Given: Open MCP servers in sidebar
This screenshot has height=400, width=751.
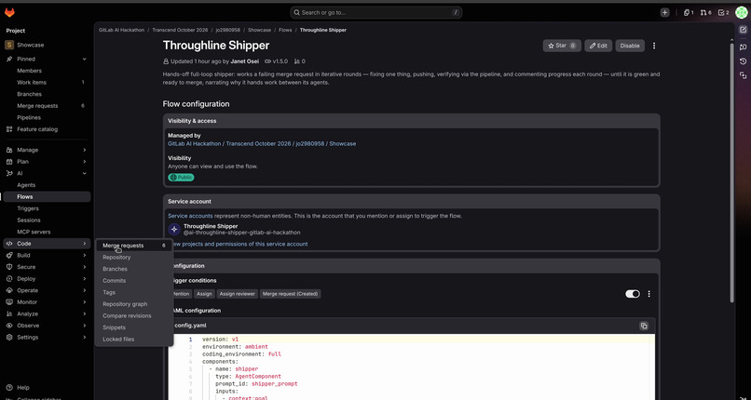Looking at the screenshot, I should point(47,232).
